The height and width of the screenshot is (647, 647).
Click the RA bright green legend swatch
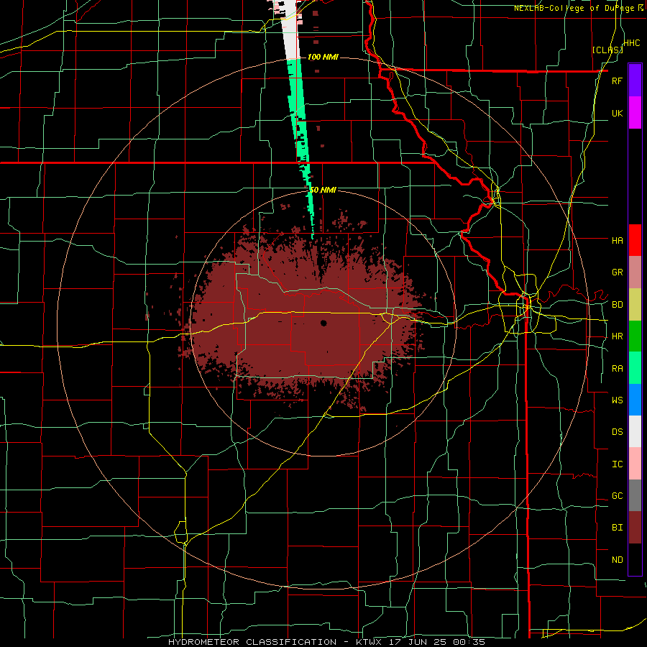[635, 368]
